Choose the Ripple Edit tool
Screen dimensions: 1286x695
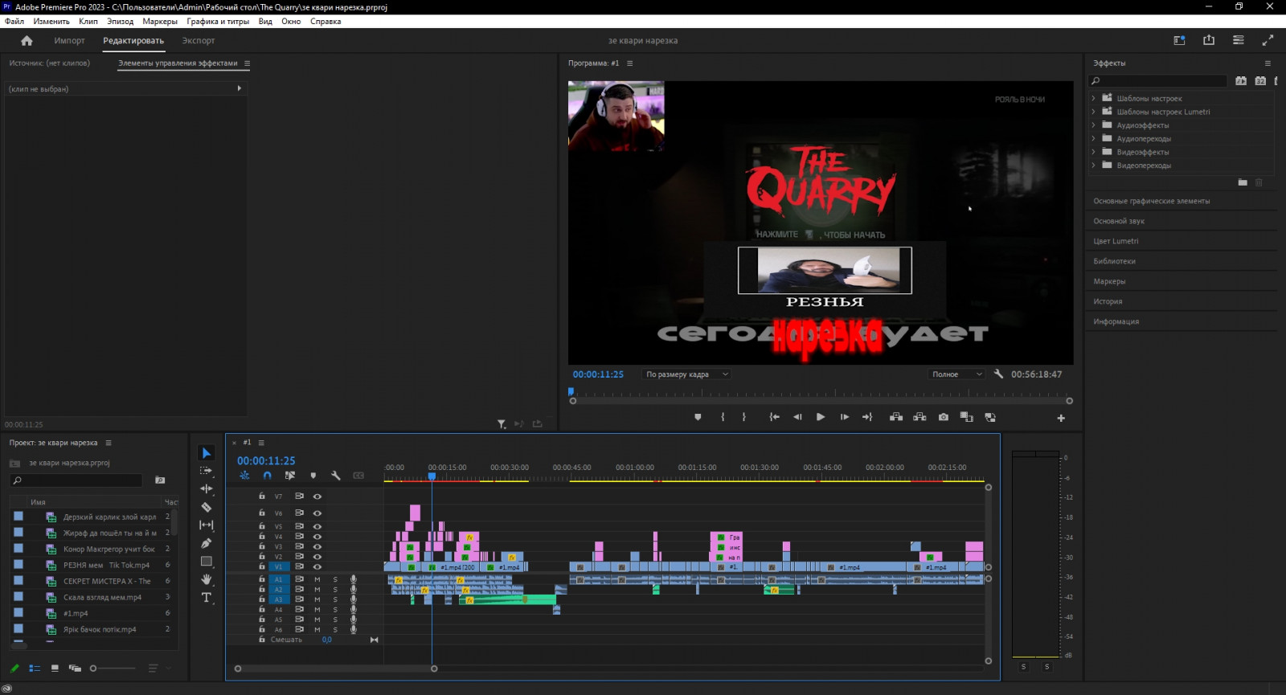click(x=207, y=489)
